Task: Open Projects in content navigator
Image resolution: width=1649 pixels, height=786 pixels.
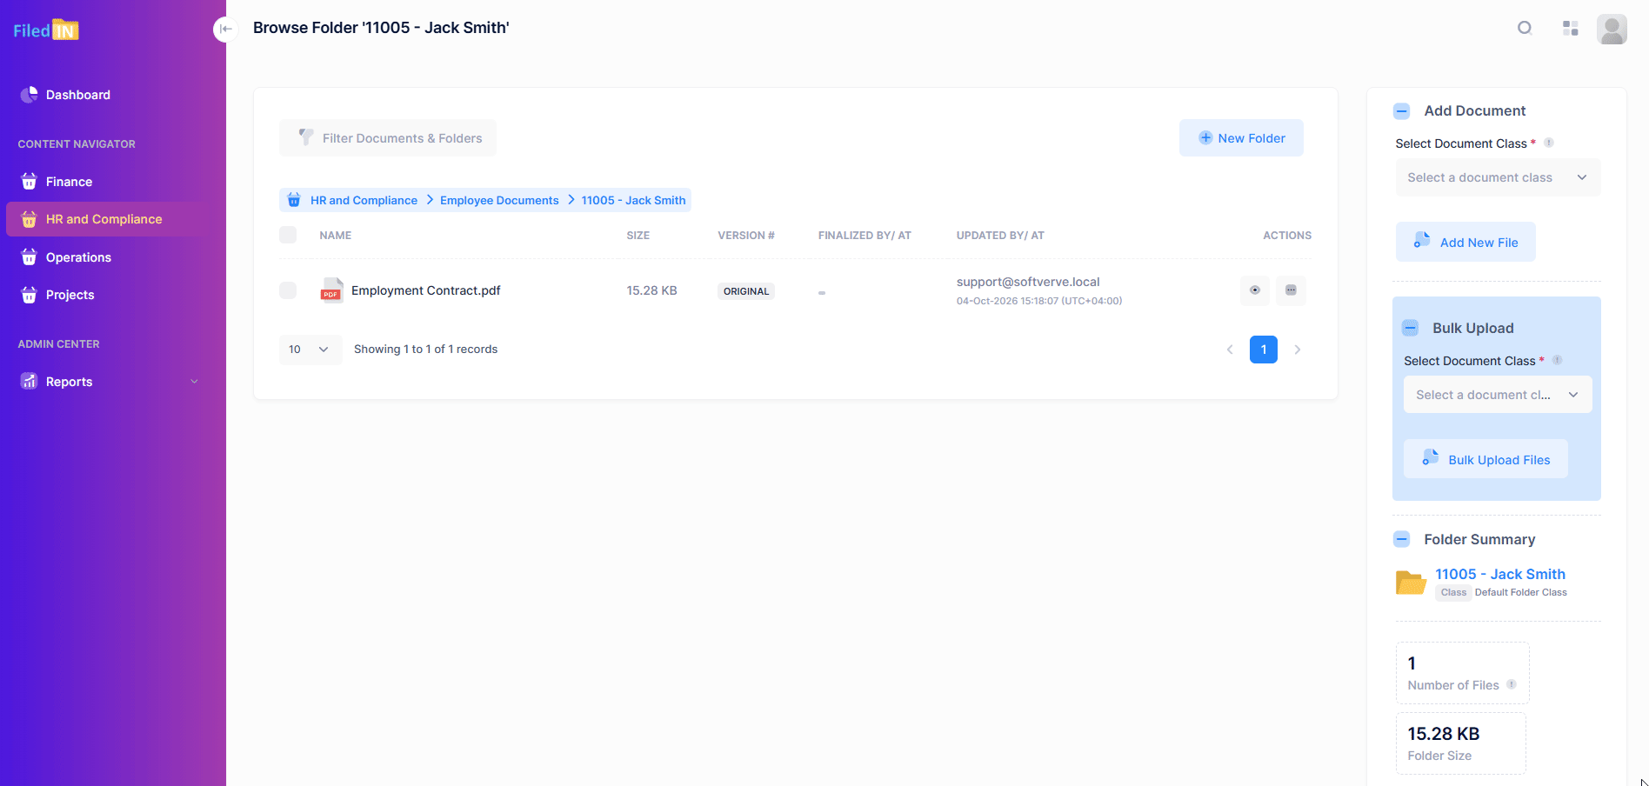Action: click(110, 295)
